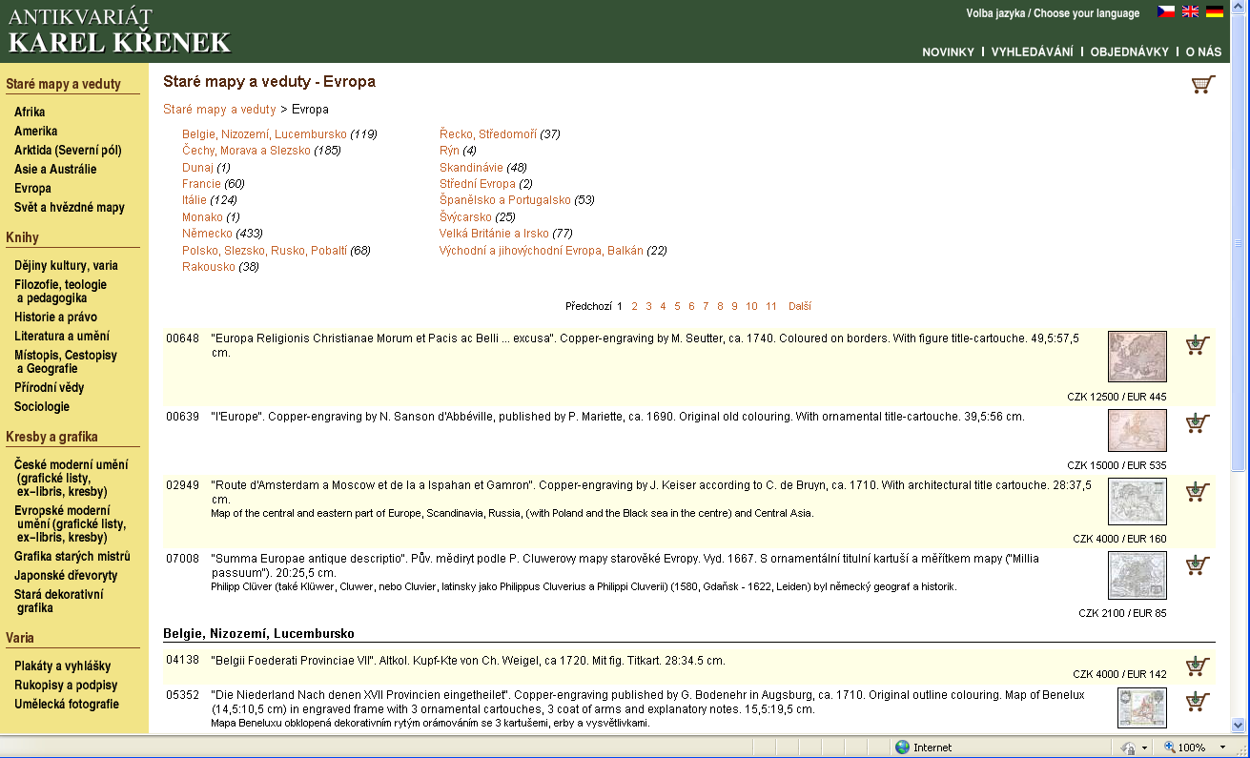Open VYHLEDÁVÁNÍ in the top menu
Image resolution: width=1250 pixels, height=758 pixels.
point(1033,52)
